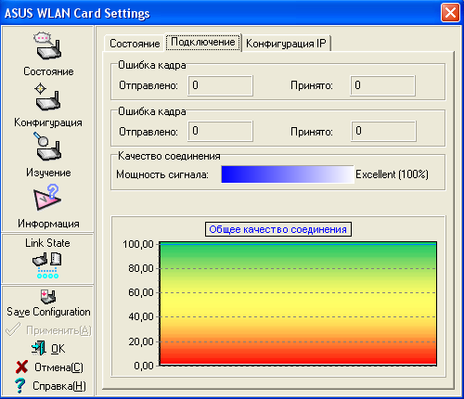The height and width of the screenshot is (399, 464).
Task: Click the Информация pink triangle icon
Action: [x=47, y=198]
